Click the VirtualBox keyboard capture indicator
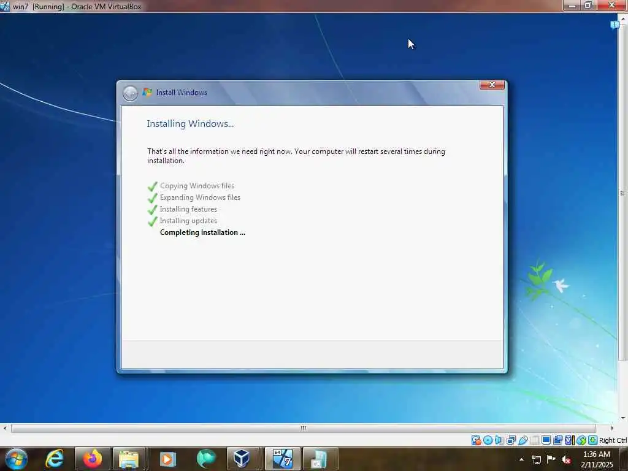 coord(593,440)
